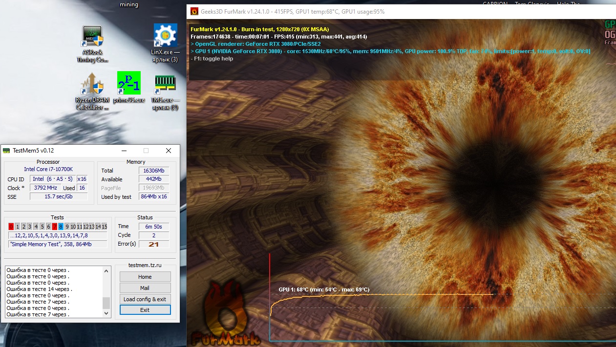Click the testmem.tz.ru label
Image resolution: width=616 pixels, height=347 pixels.
[x=145, y=266]
